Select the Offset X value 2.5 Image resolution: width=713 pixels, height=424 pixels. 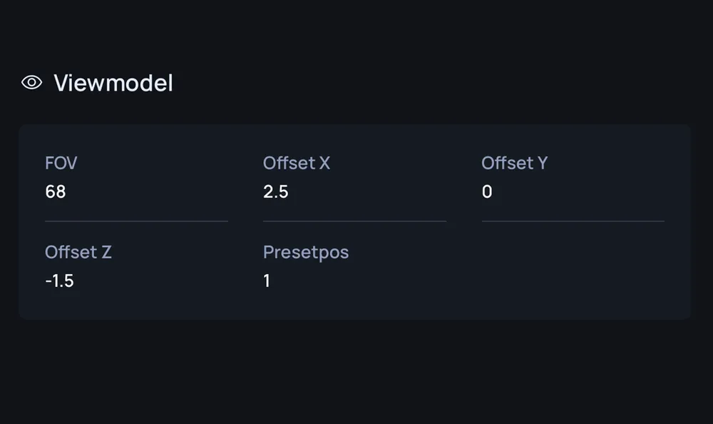275,192
